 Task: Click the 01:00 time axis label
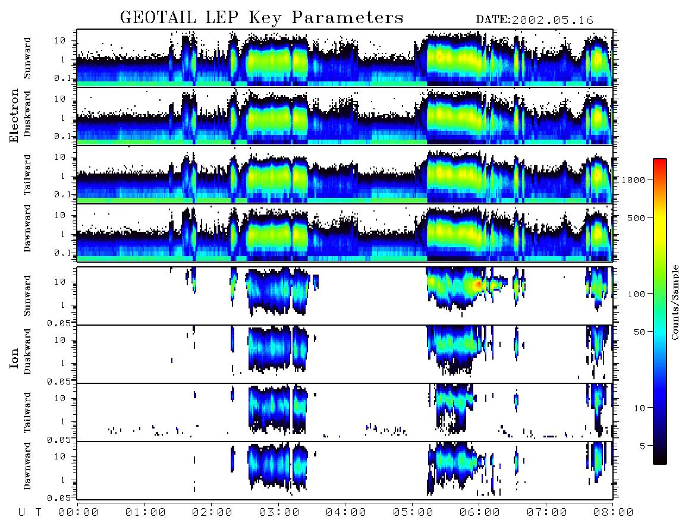[145, 512]
